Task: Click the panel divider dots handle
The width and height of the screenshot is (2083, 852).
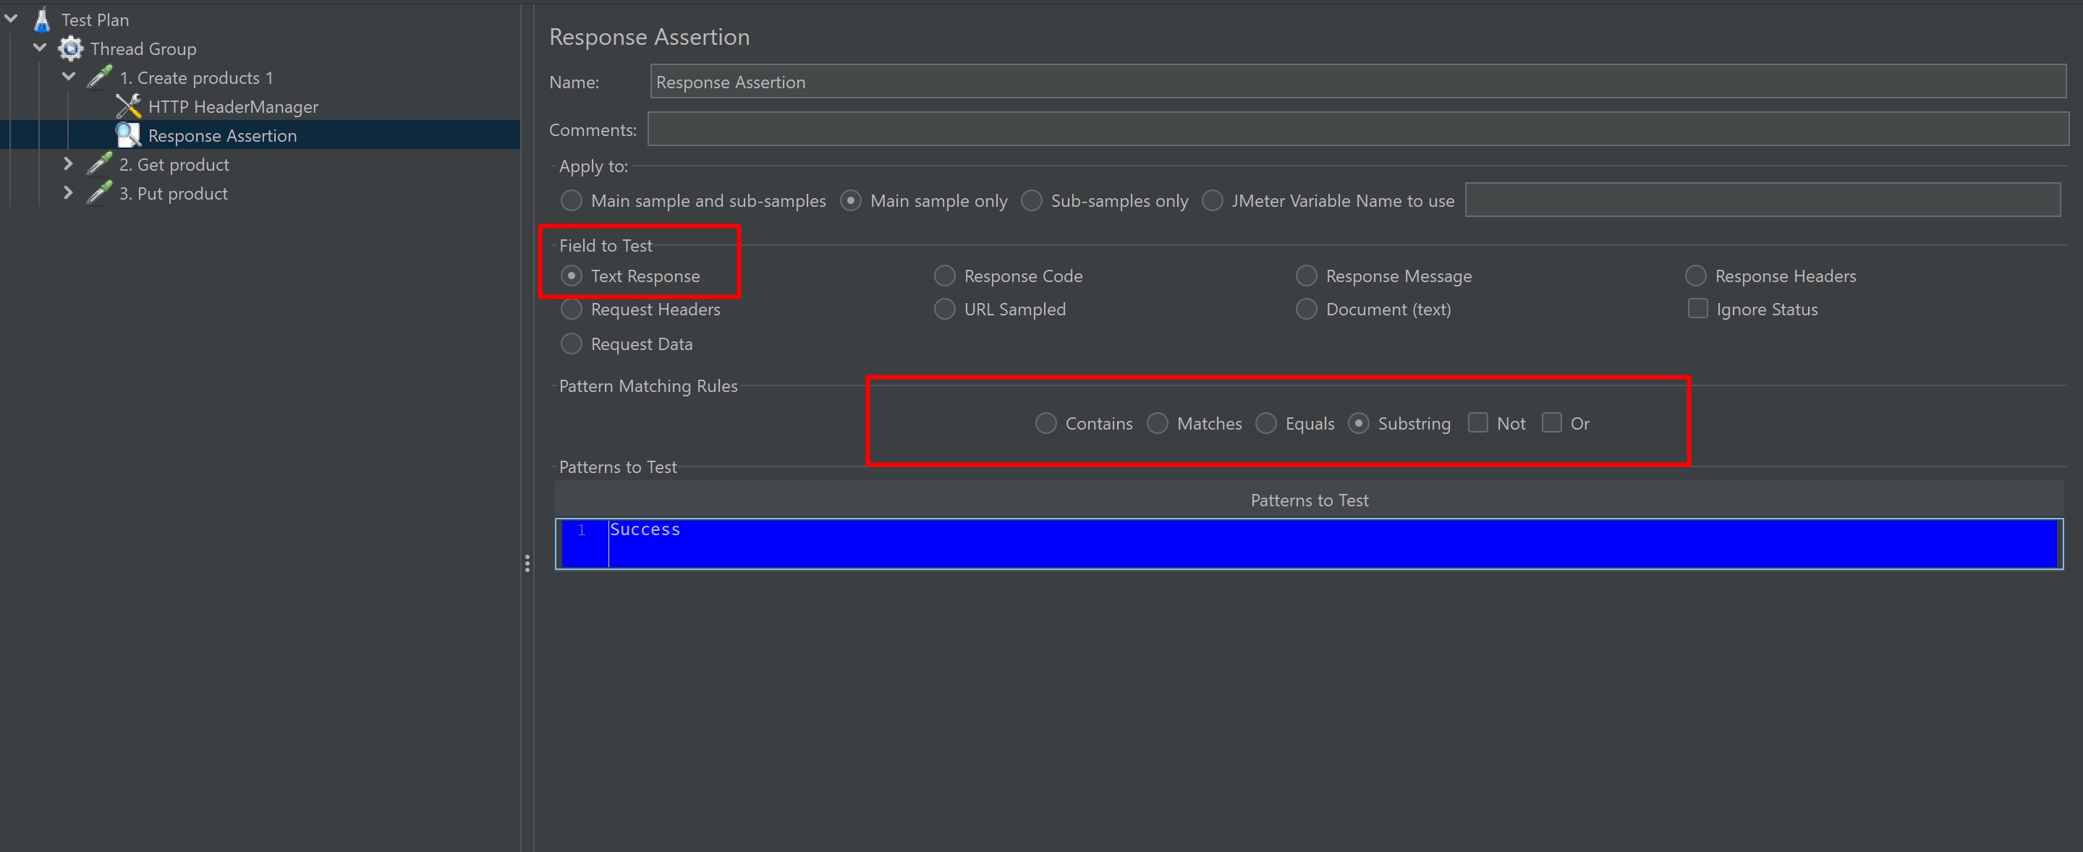Action: [527, 563]
